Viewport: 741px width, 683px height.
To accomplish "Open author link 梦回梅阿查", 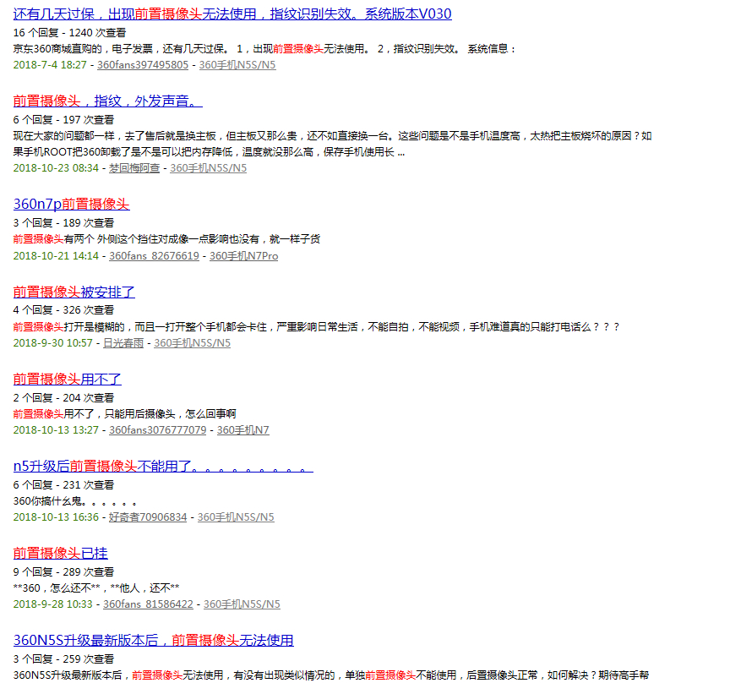I will pyautogui.click(x=134, y=168).
